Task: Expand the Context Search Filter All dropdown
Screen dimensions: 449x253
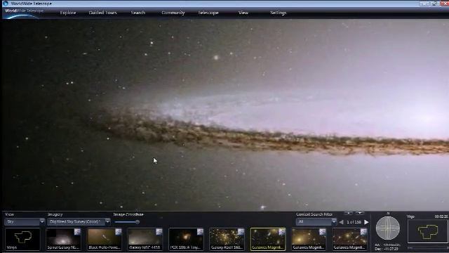Action: (x=316, y=222)
